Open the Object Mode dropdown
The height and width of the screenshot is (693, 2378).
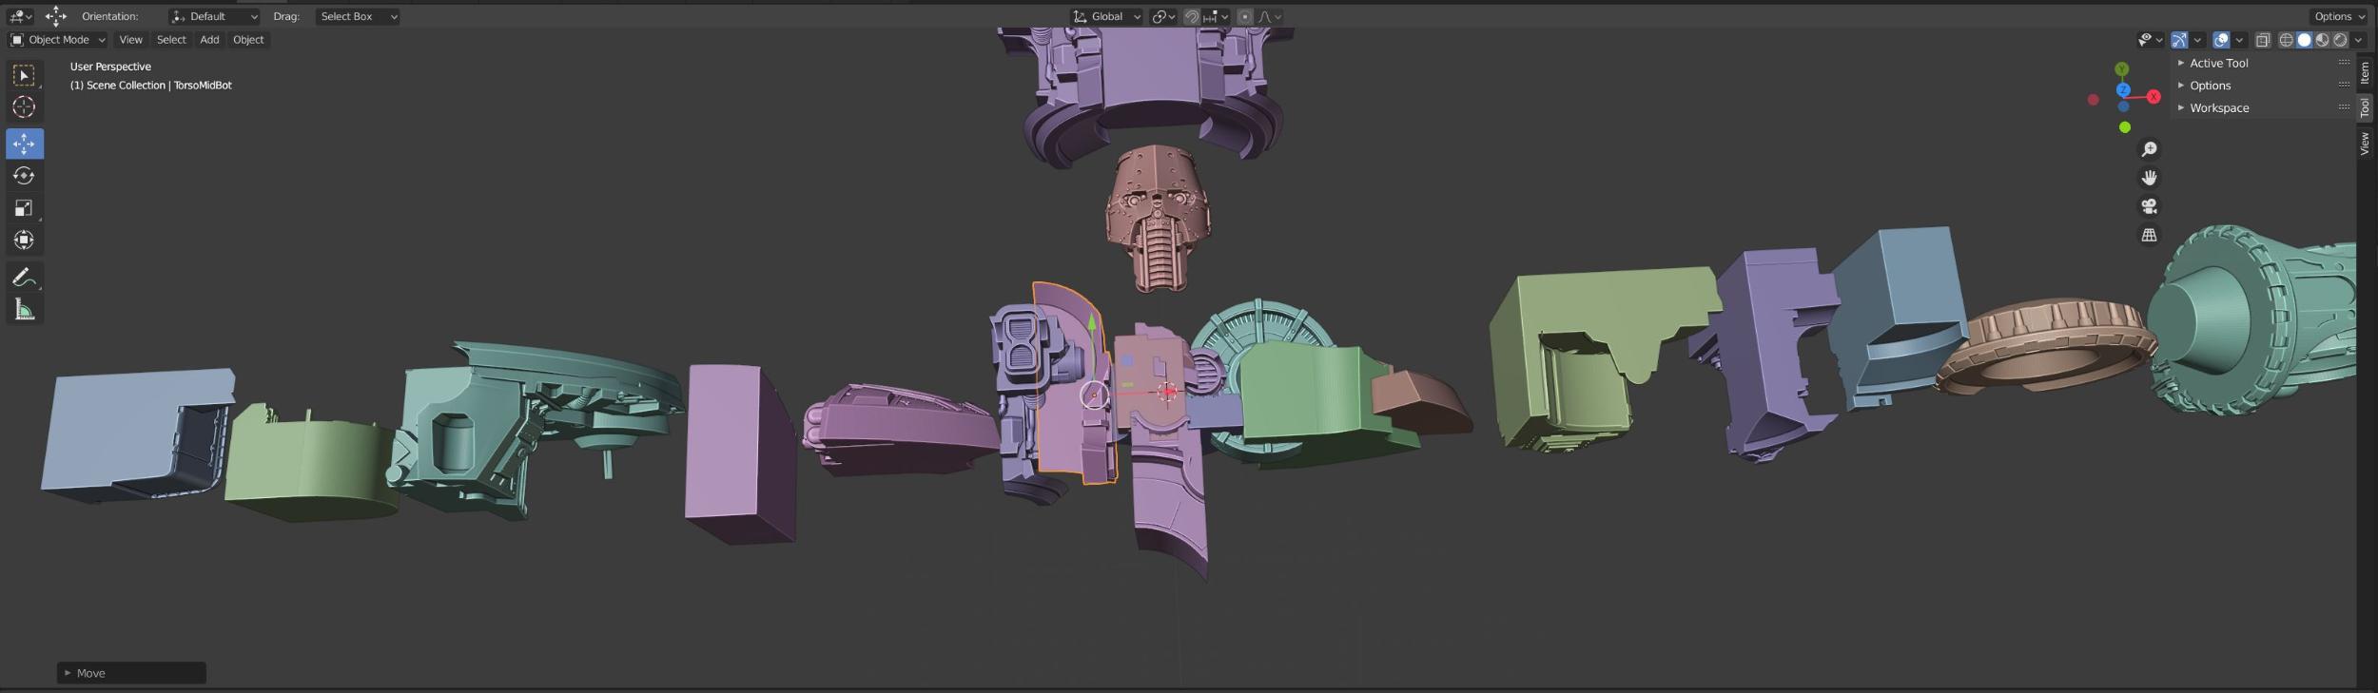[x=58, y=40]
